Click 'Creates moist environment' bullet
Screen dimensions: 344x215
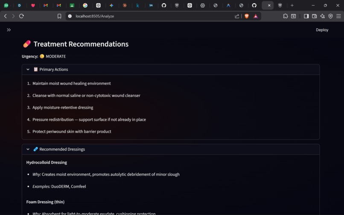(x=106, y=174)
